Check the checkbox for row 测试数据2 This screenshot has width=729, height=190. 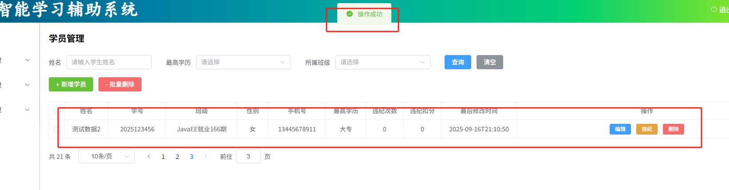(57, 129)
